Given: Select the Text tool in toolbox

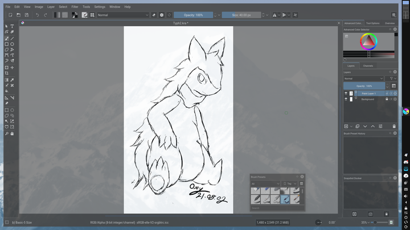Looking at the screenshot, I should pos(12,26).
